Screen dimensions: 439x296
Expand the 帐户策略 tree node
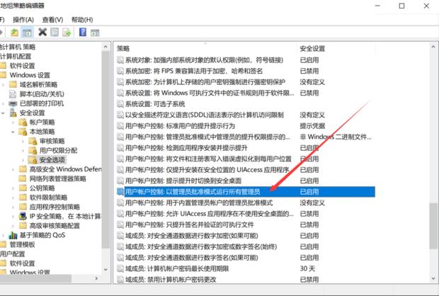[x=12, y=122]
